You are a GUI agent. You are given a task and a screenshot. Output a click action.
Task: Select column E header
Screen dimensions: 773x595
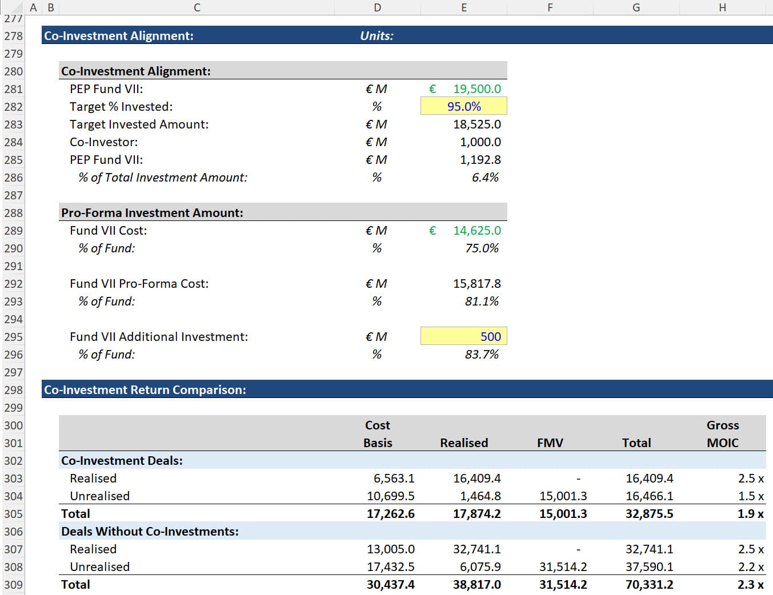pyautogui.click(x=463, y=7)
